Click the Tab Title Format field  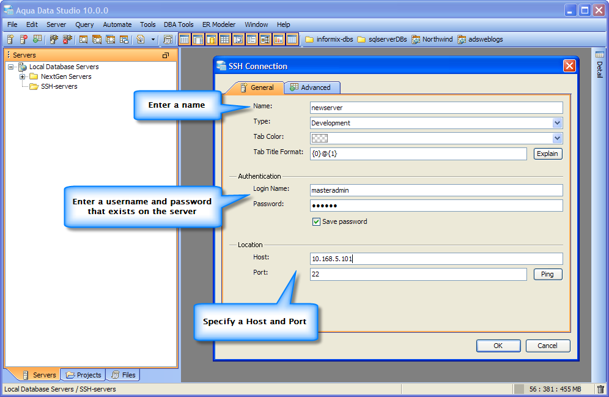pyautogui.click(x=418, y=154)
